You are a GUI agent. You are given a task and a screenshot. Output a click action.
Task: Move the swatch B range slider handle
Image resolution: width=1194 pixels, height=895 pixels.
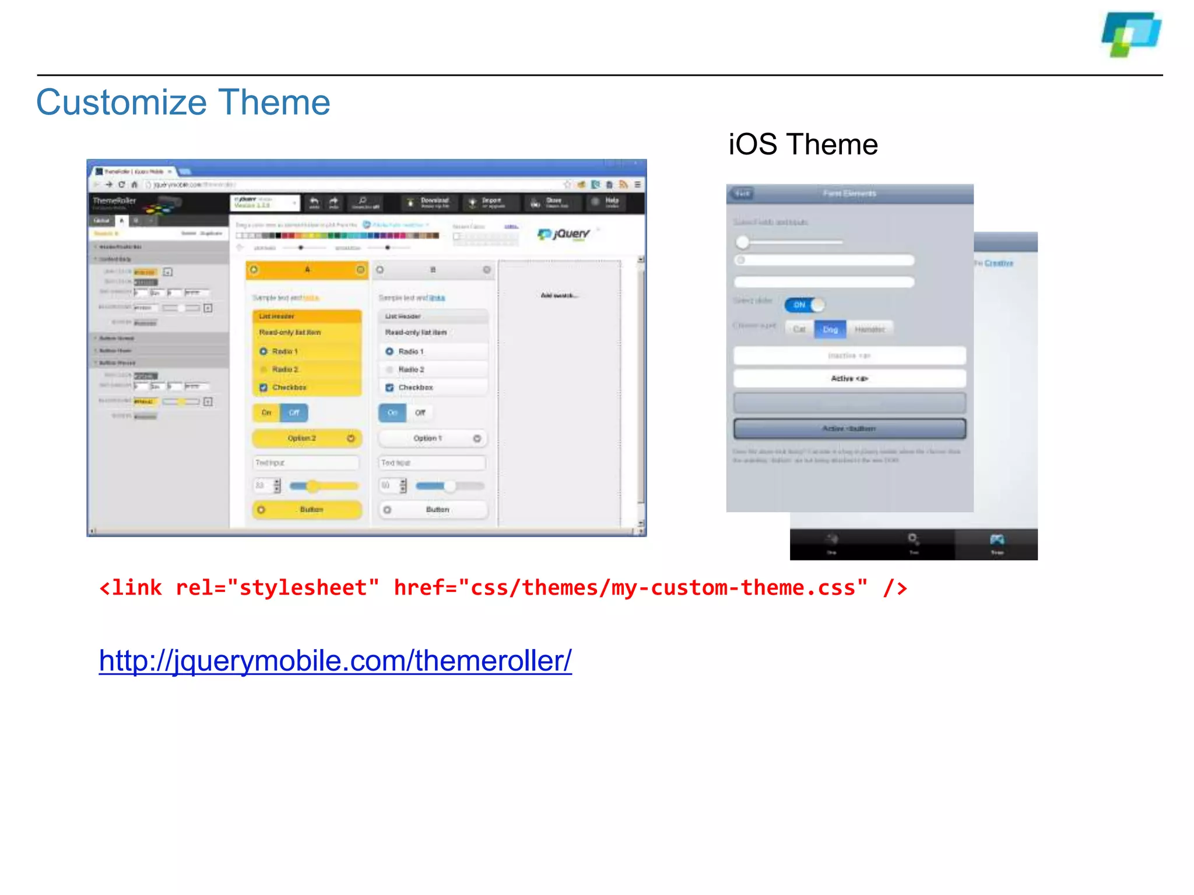click(450, 486)
